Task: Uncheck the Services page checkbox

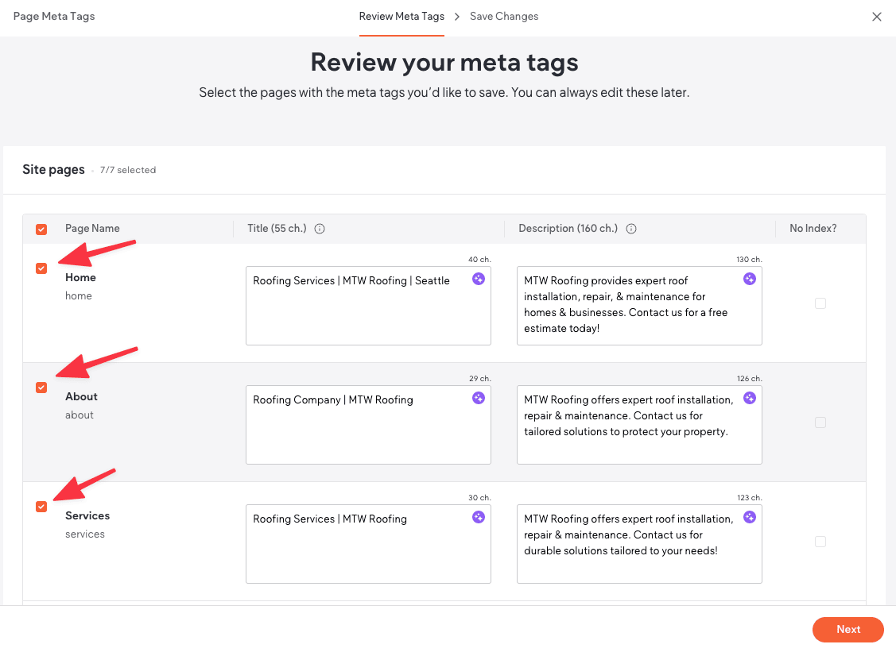Action: (x=41, y=507)
